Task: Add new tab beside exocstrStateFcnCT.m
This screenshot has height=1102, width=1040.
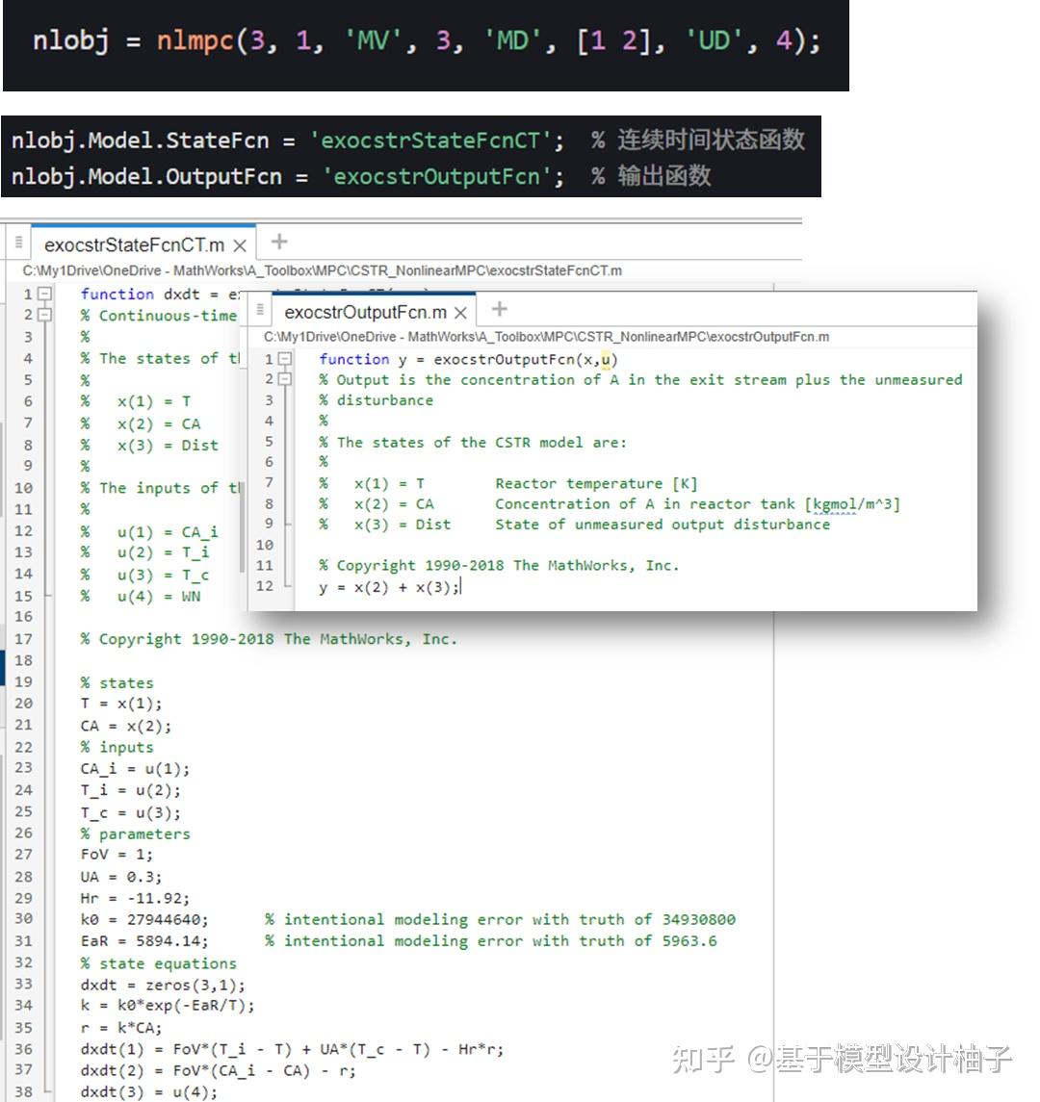Action: click(279, 242)
